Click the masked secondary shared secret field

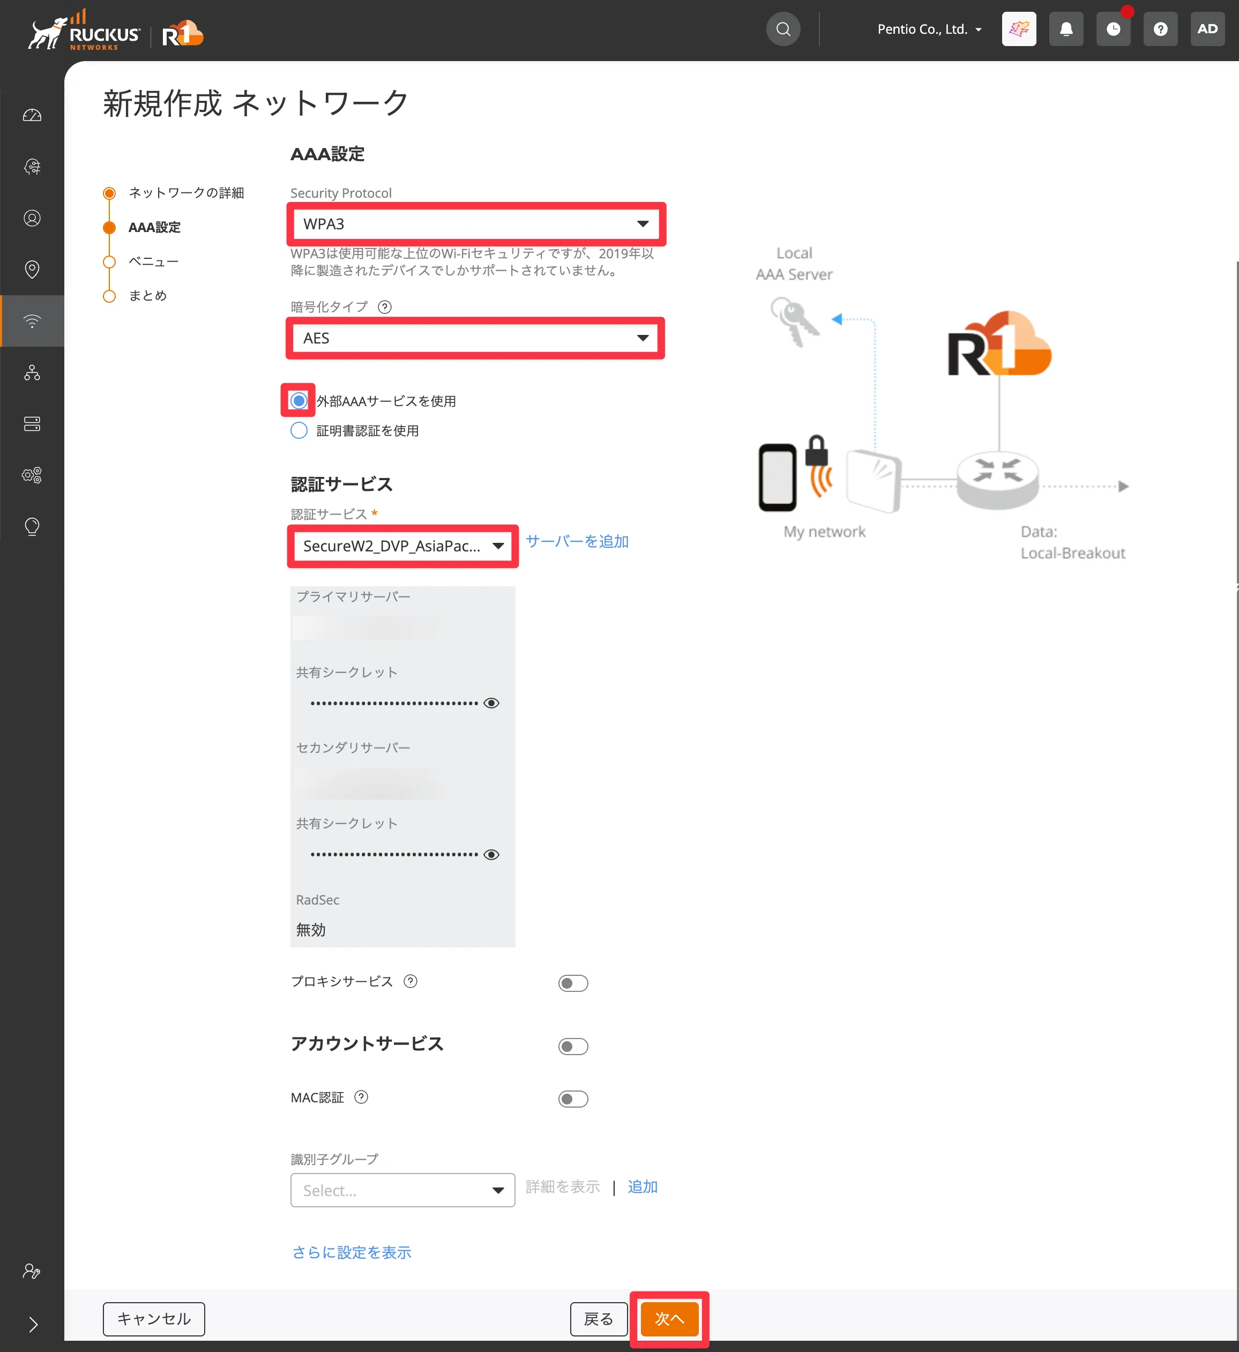pyautogui.click(x=394, y=854)
